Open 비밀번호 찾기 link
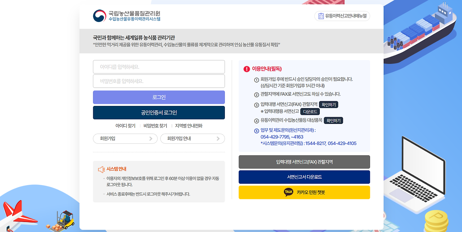462x232 pixels. (155, 126)
